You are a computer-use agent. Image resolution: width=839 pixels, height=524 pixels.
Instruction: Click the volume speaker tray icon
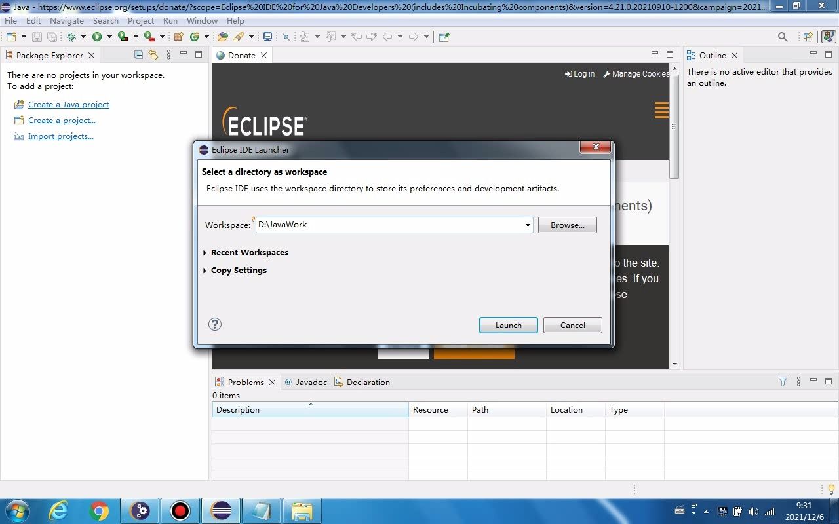pyautogui.click(x=753, y=512)
